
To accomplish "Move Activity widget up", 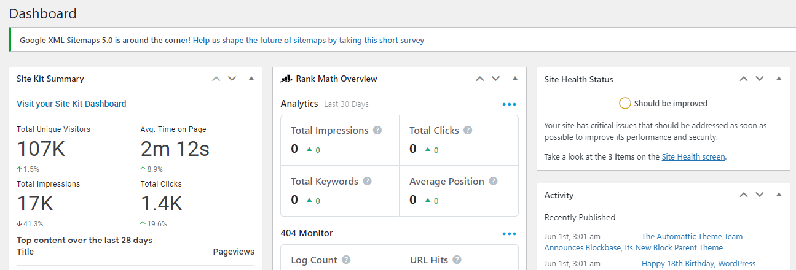I will (744, 195).
